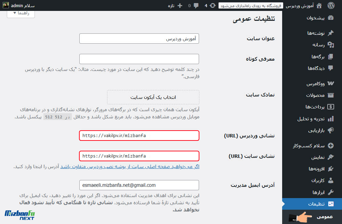Expand the راهنما help dropdown
The image size is (342, 224).
(21, 13)
